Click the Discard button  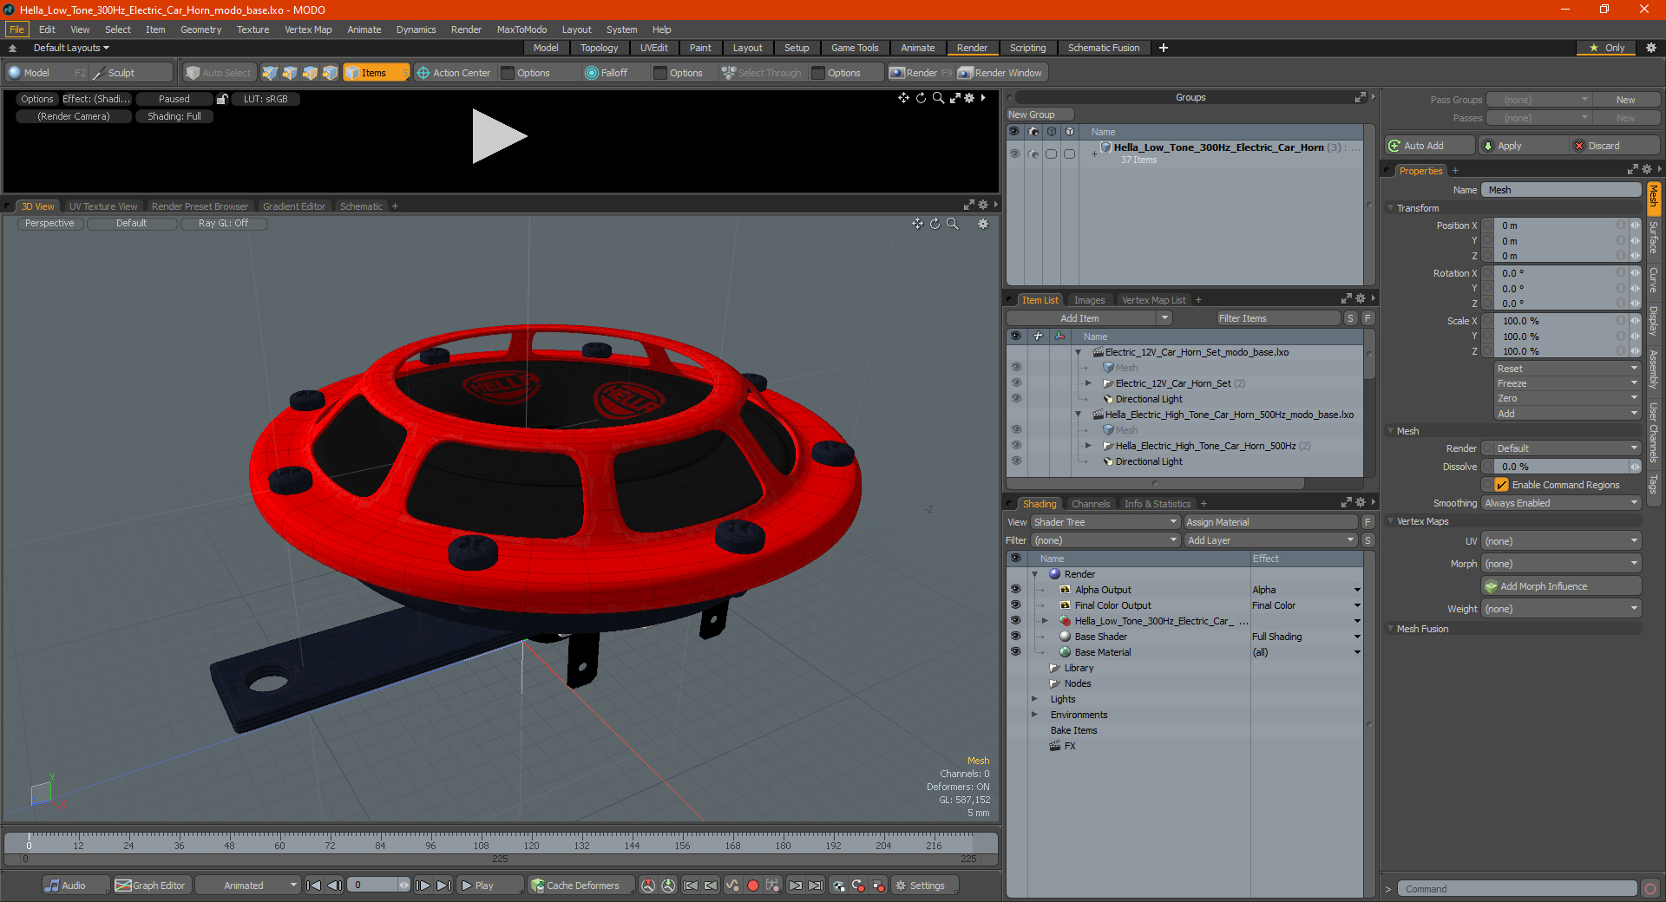(1616, 146)
